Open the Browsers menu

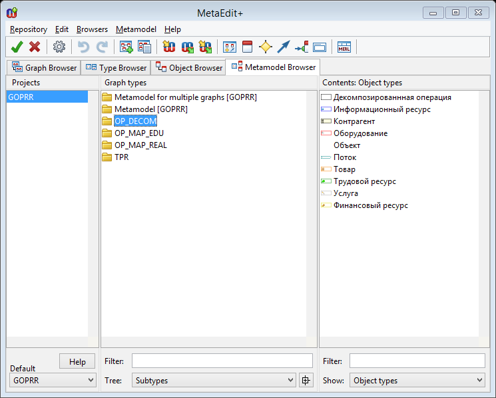92,29
